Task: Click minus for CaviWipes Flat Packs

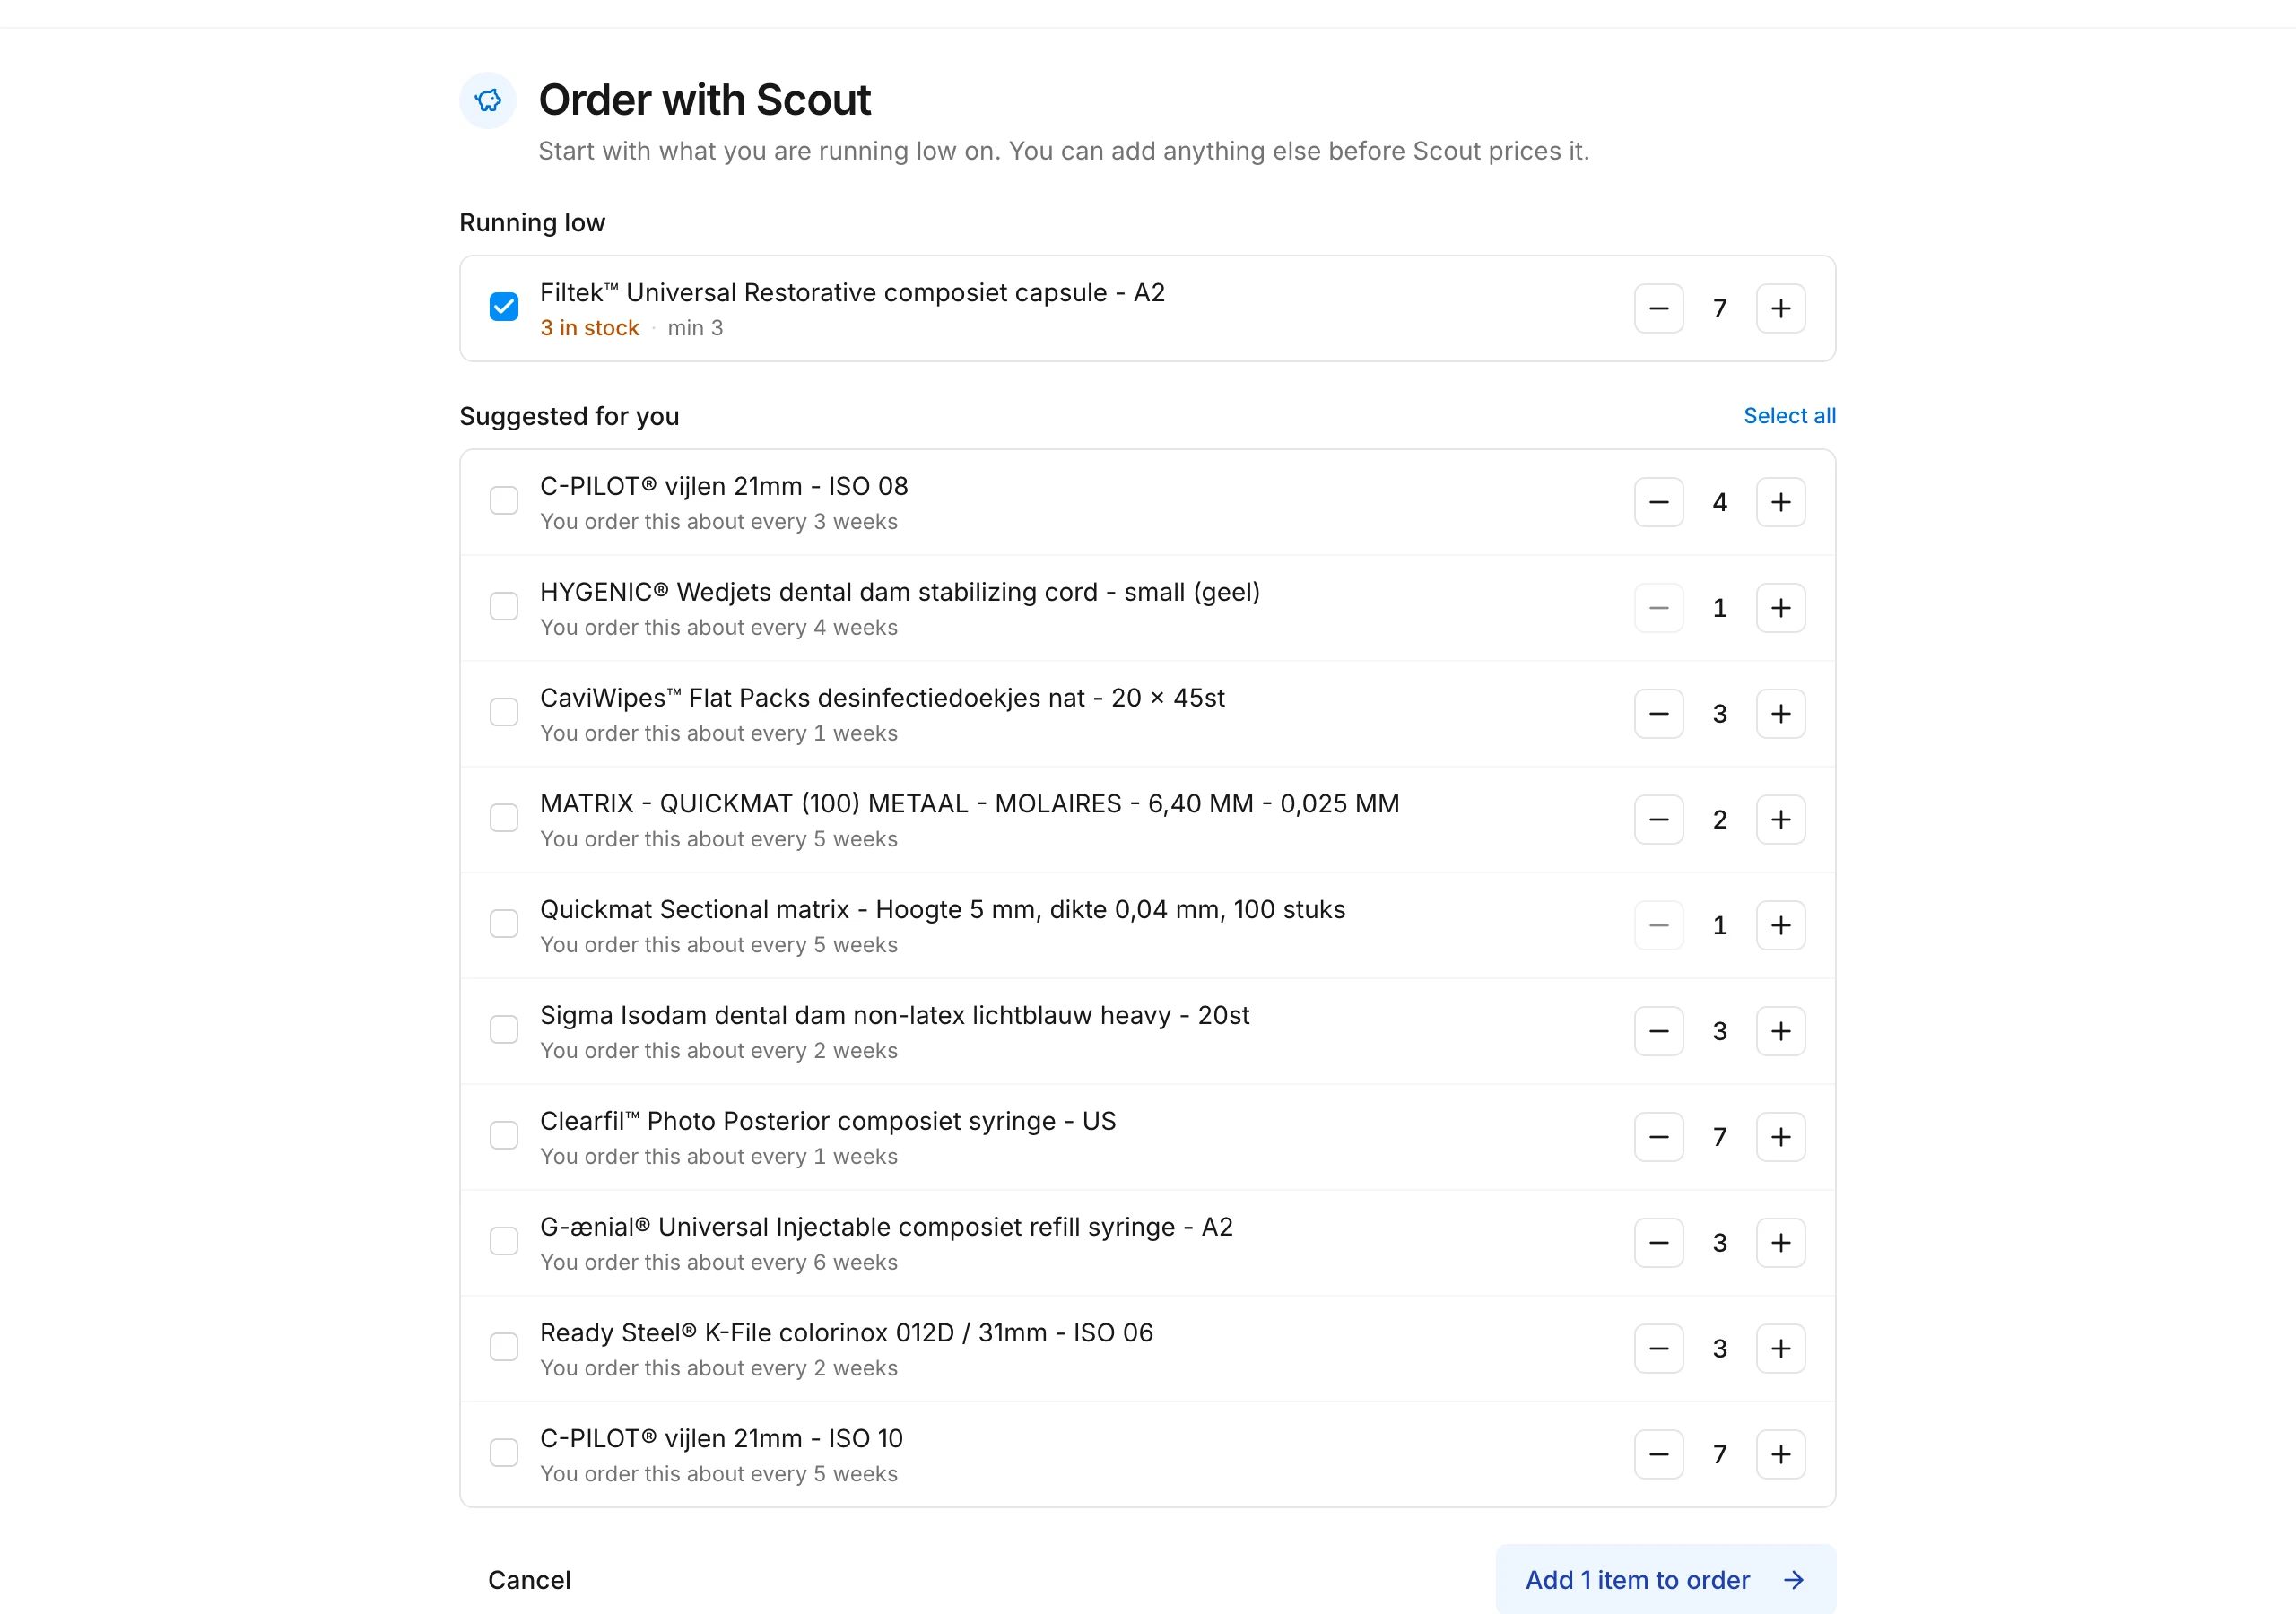Action: tap(1658, 714)
